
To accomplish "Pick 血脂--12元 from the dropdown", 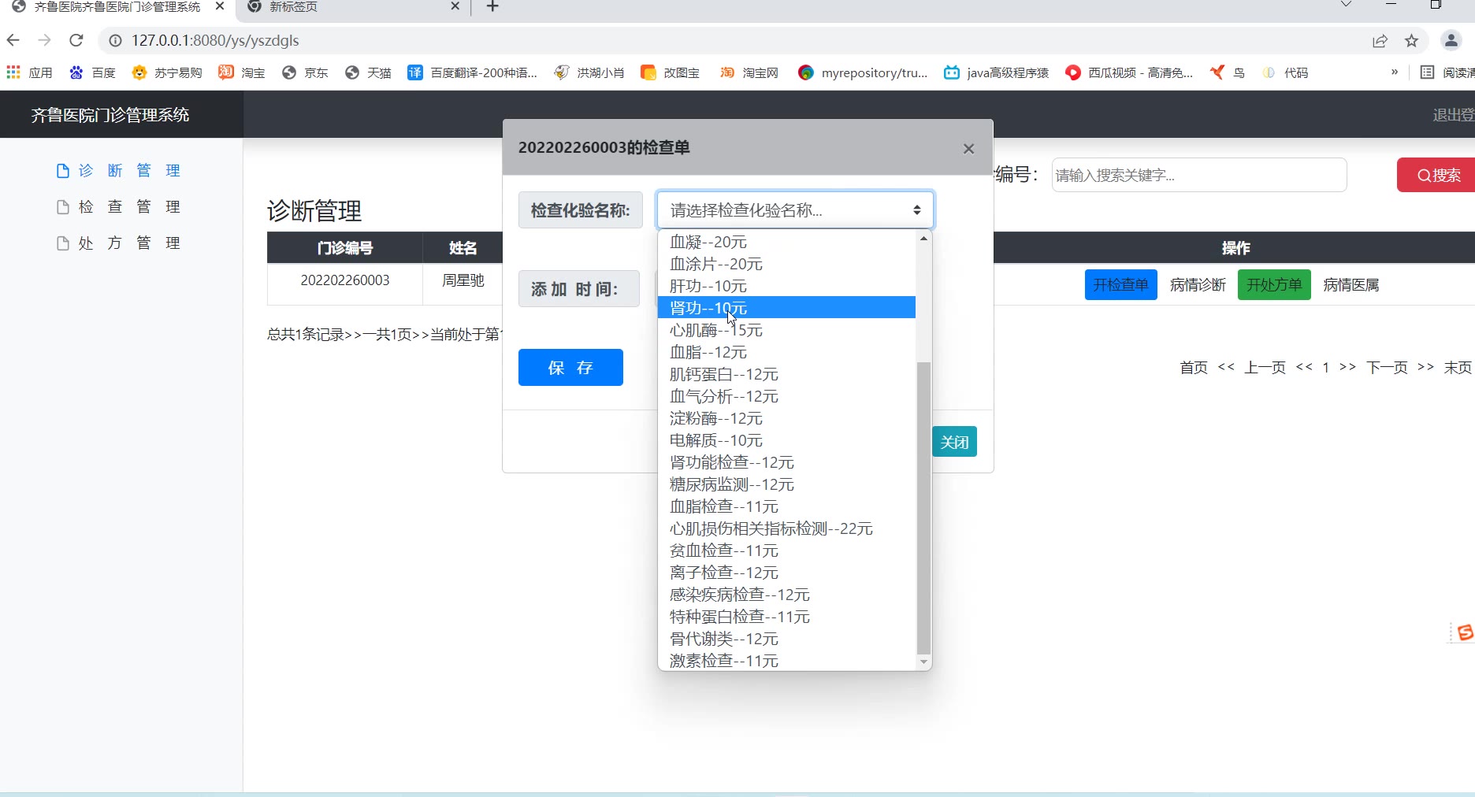I will tap(786, 352).
